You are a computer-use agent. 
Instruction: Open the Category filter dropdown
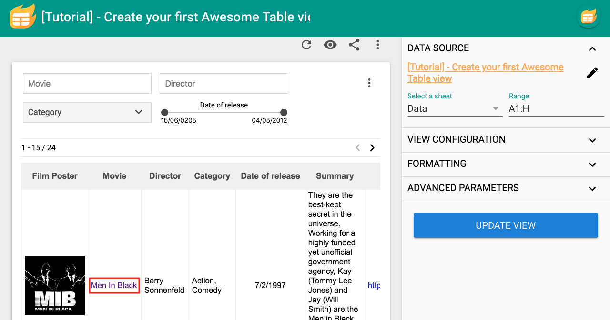point(87,112)
